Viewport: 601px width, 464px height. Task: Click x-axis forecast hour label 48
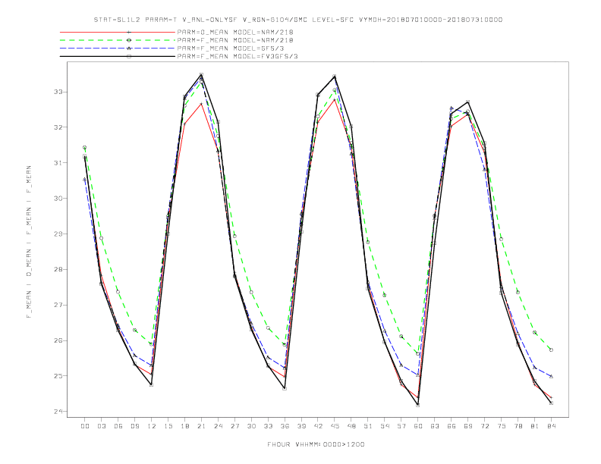(351, 426)
